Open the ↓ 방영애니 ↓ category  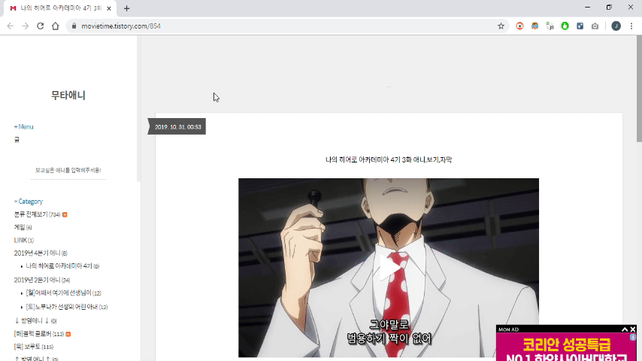pos(35,320)
